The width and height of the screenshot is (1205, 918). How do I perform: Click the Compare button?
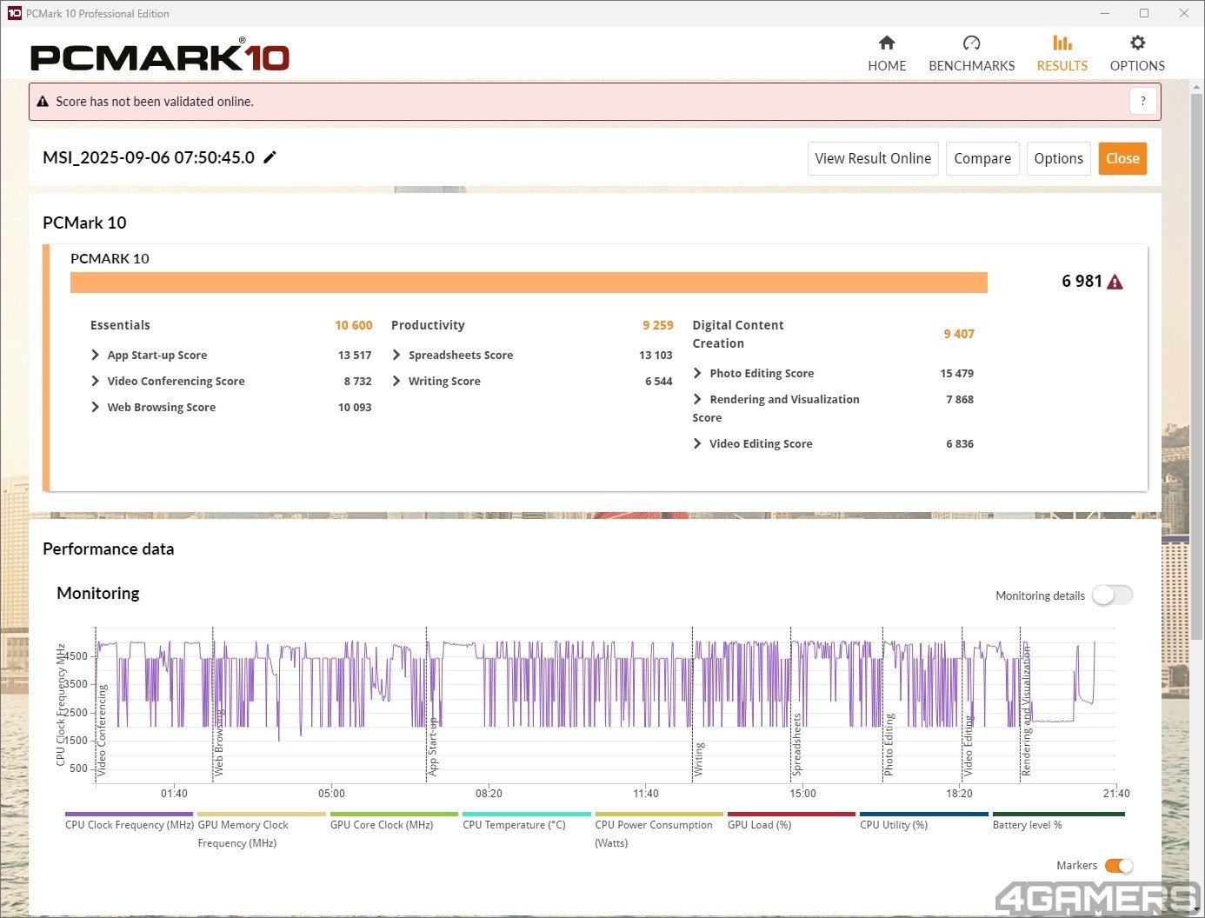point(982,158)
